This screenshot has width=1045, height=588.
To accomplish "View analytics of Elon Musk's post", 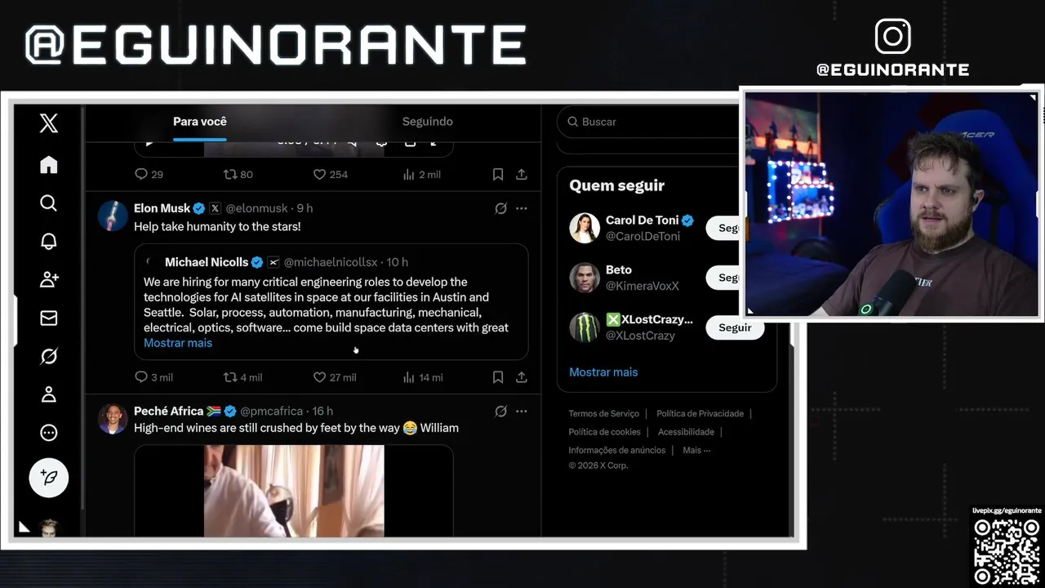I will pos(409,377).
